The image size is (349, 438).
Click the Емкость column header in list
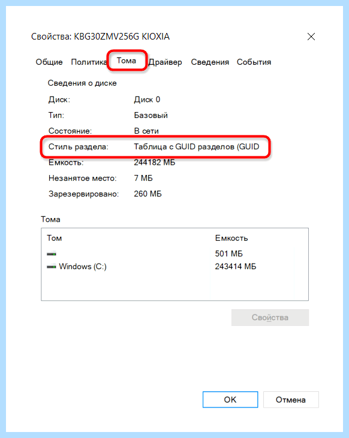(x=231, y=238)
